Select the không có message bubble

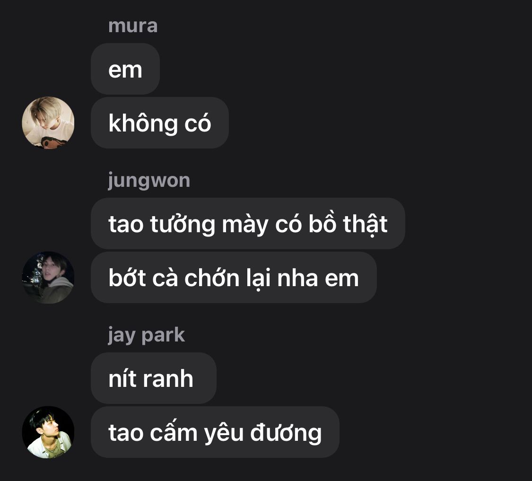[160, 122]
